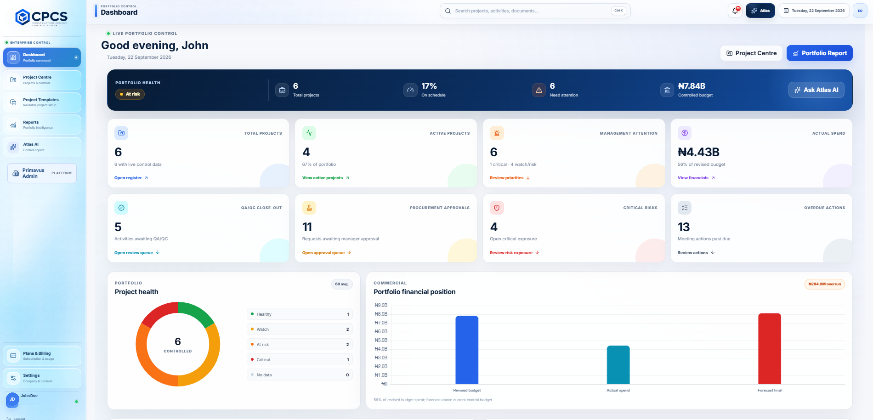The width and height of the screenshot is (873, 420).
Task: Open Reports in the sidebar
Action: point(42,125)
